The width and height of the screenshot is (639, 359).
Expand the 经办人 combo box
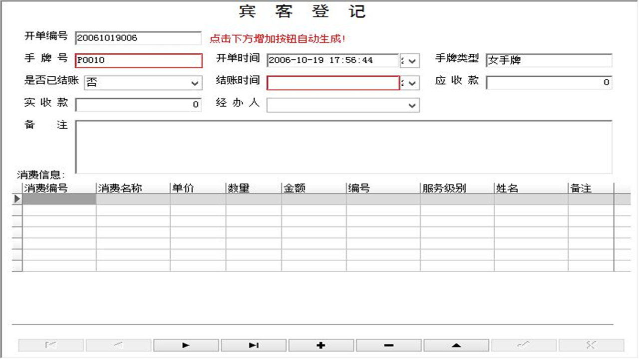(x=412, y=105)
